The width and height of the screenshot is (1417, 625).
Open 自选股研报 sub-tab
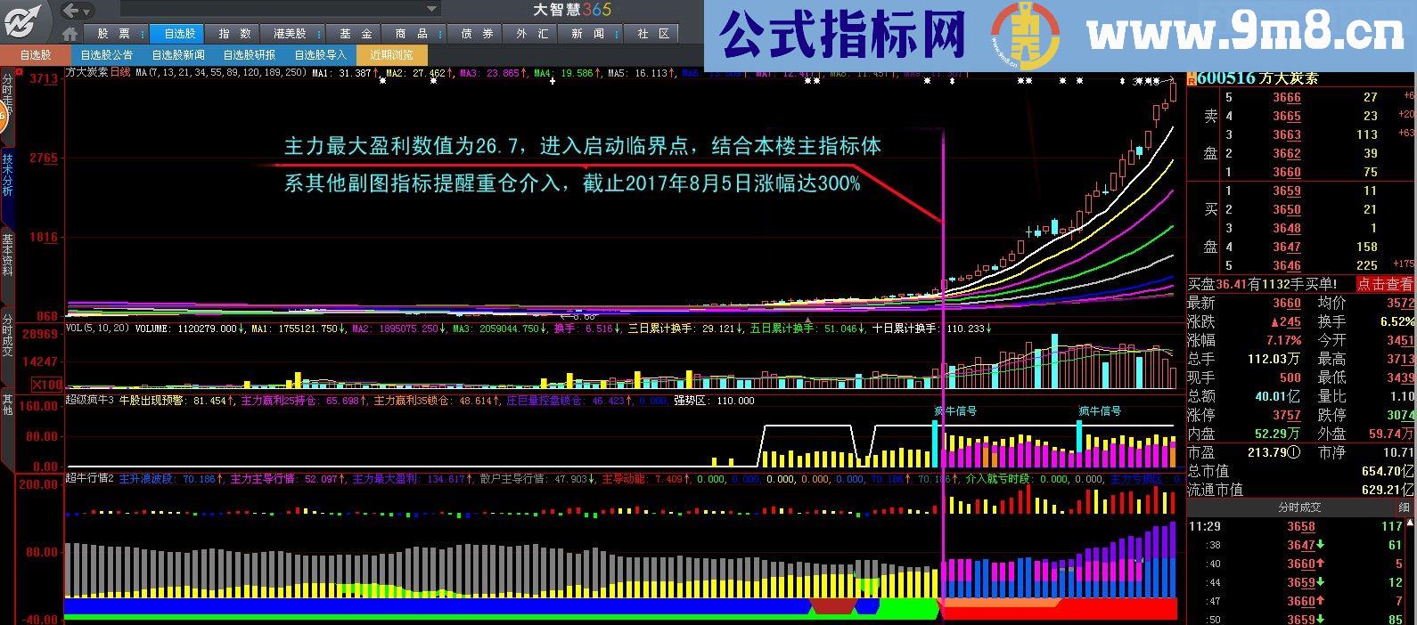[x=249, y=55]
